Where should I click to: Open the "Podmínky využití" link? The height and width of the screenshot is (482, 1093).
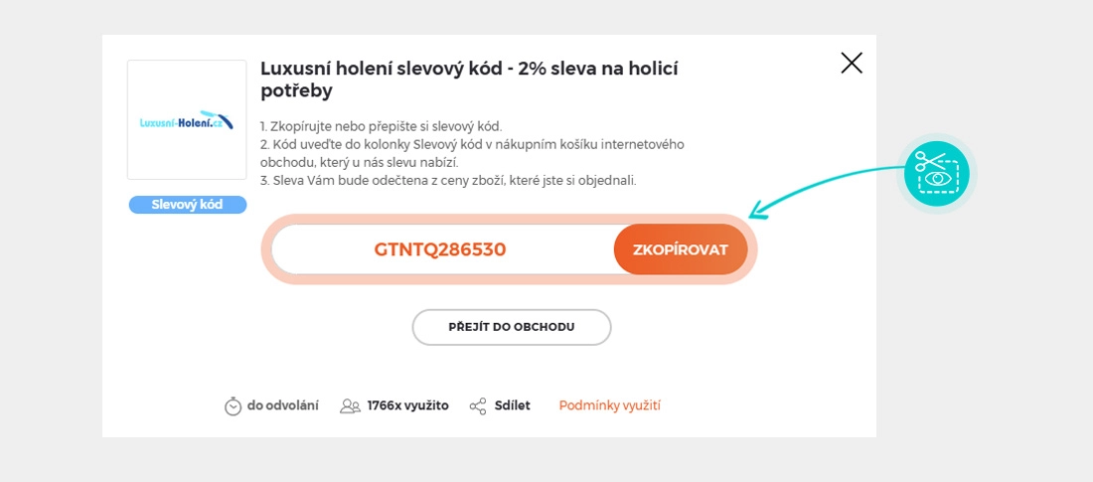(x=610, y=405)
